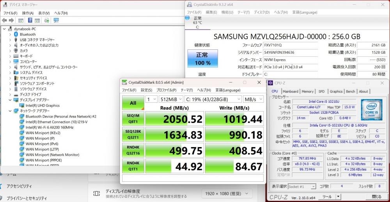Run the SEQ1M Q8T1 test button

coord(133,119)
